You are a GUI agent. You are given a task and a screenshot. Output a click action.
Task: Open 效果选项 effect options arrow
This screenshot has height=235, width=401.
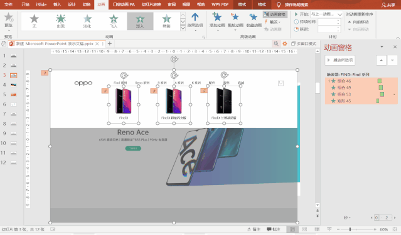click(x=195, y=21)
